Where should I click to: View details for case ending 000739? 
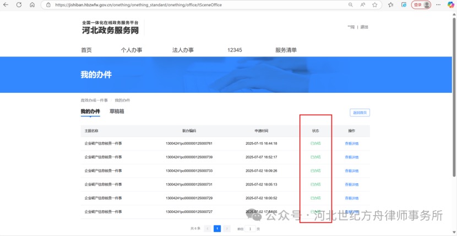(x=351, y=157)
